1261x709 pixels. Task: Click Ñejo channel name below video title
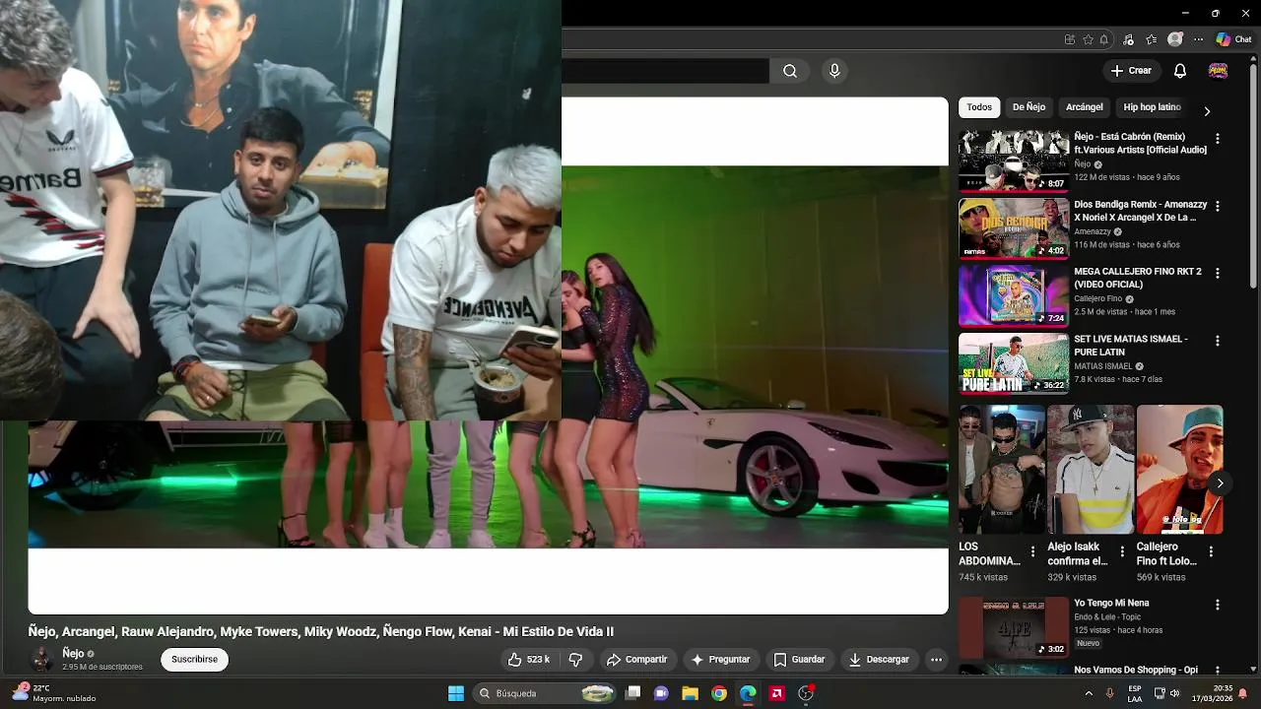(73, 653)
